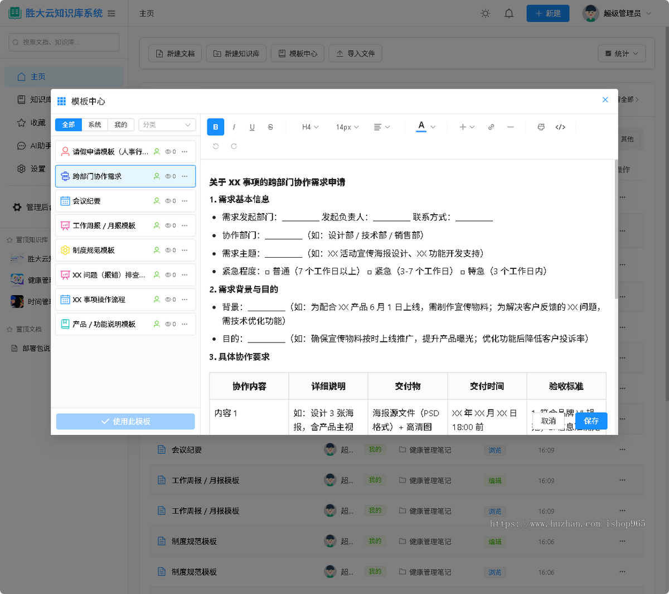Apply italic formatting in the editor
Viewport: 669px width, 594px height.
tap(234, 127)
